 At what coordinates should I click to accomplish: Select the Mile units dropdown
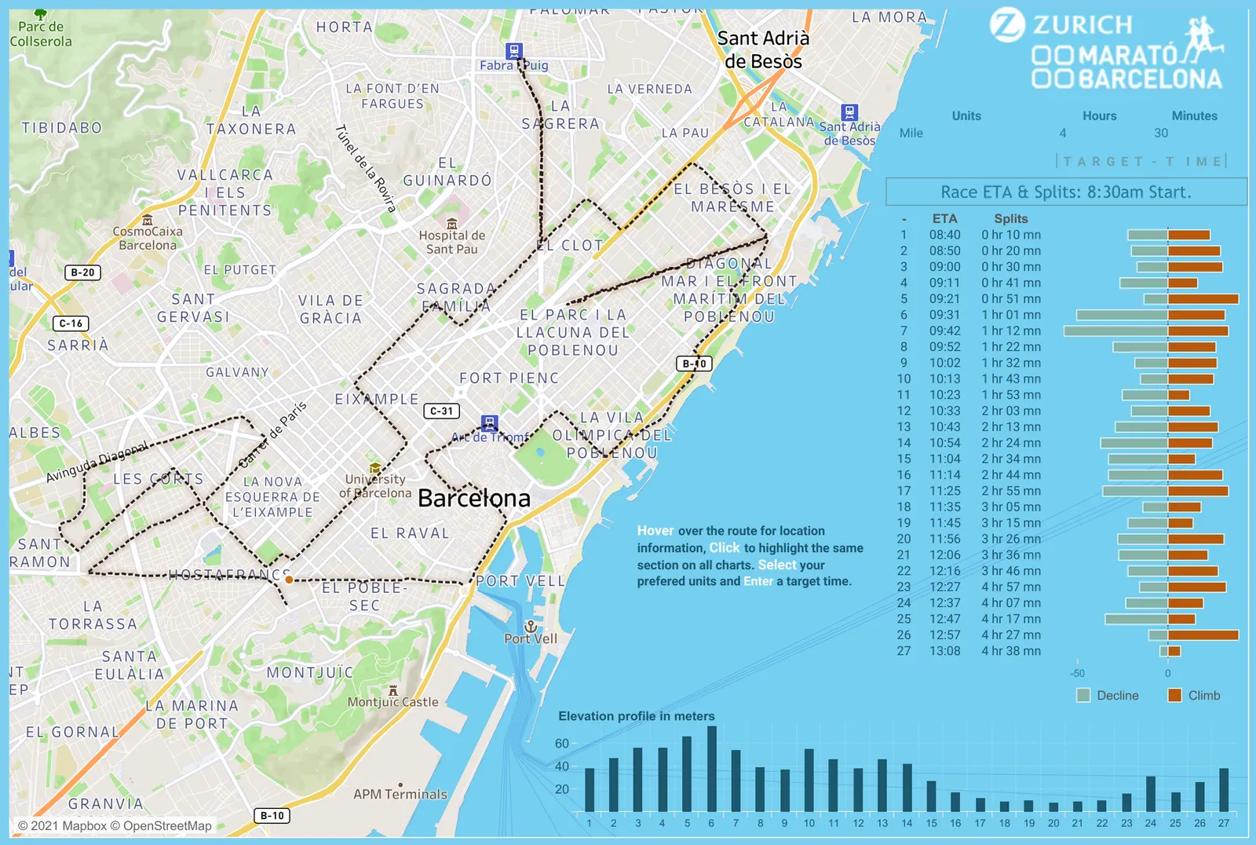pos(911,133)
